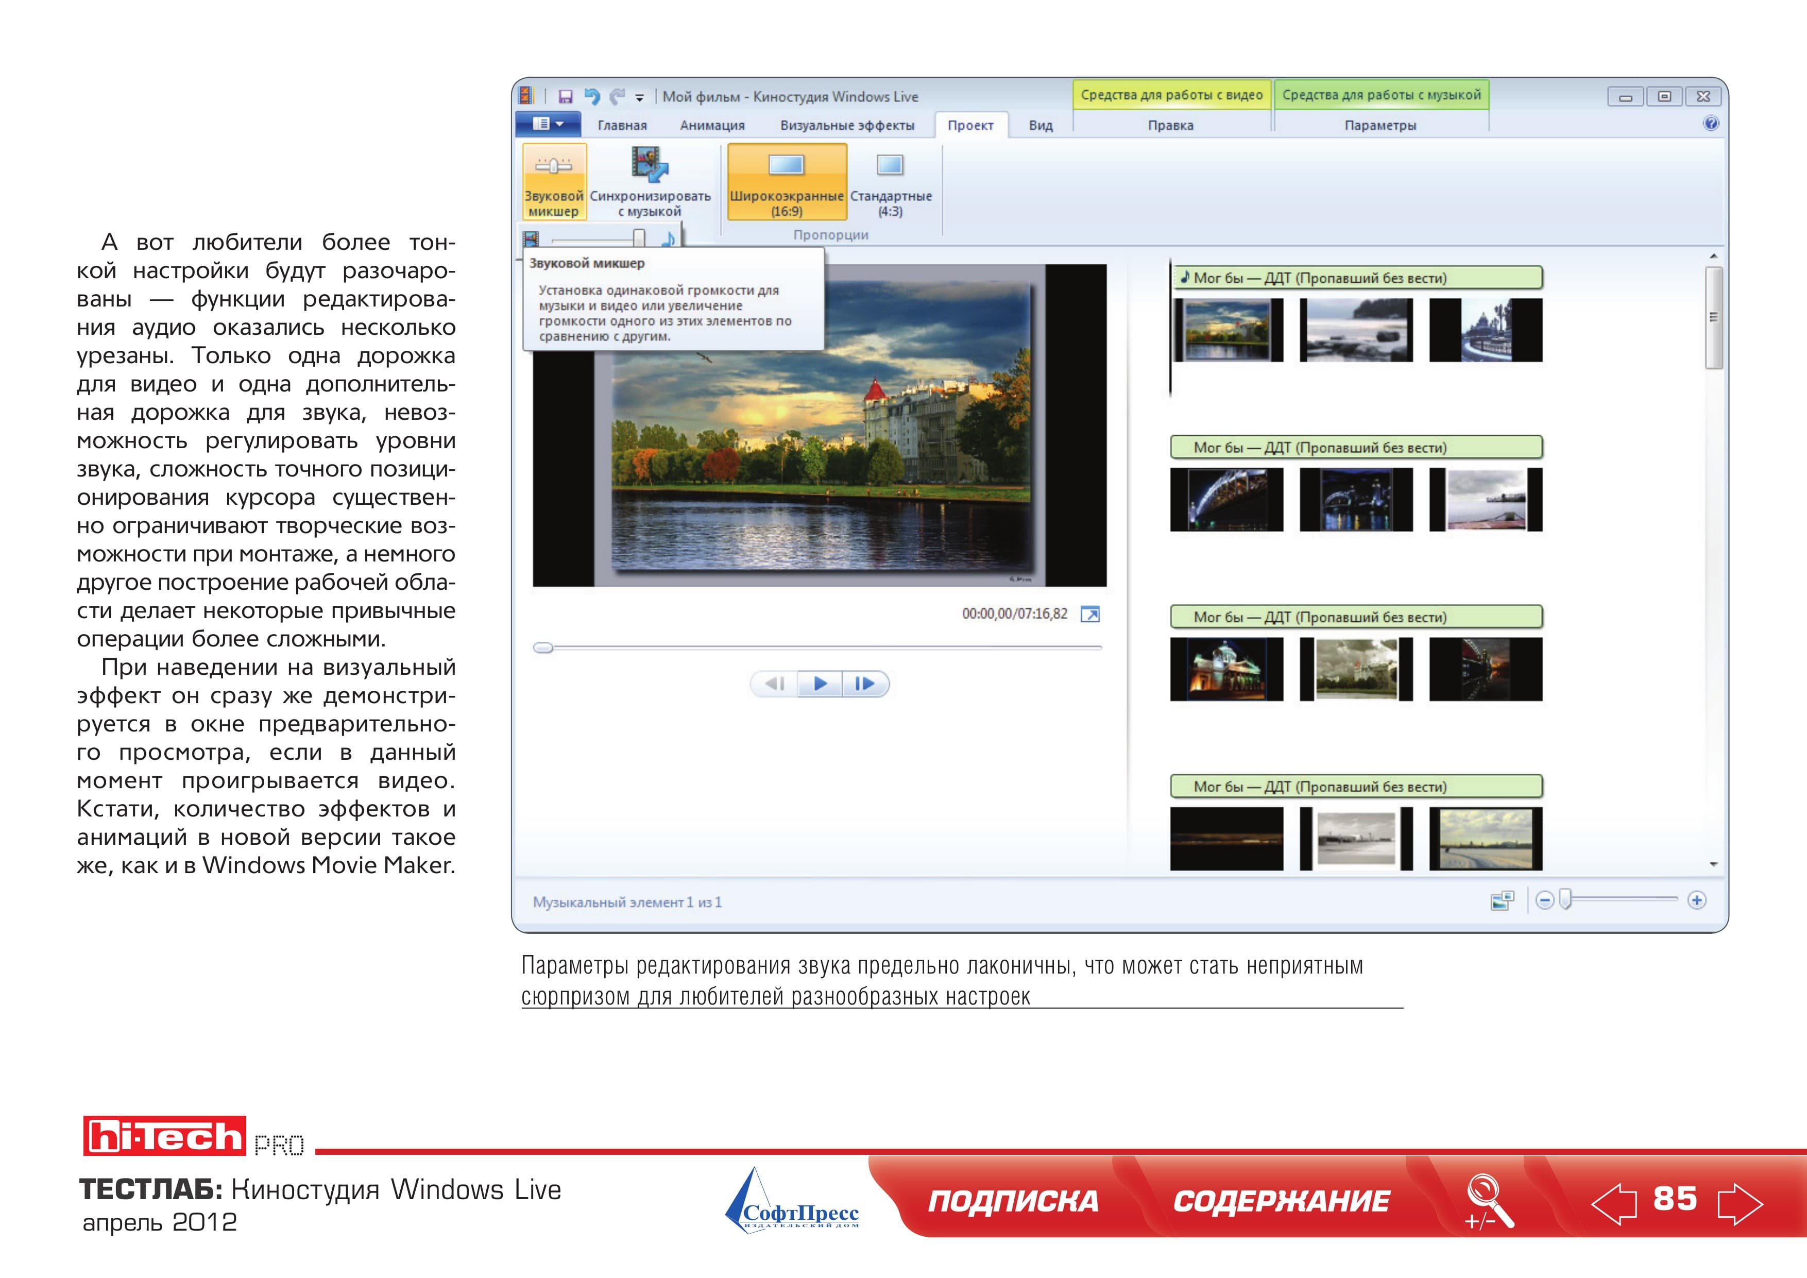1807x1278 pixels.
Task: Click the Save icon in quick access toolbar
Action: coord(565,97)
